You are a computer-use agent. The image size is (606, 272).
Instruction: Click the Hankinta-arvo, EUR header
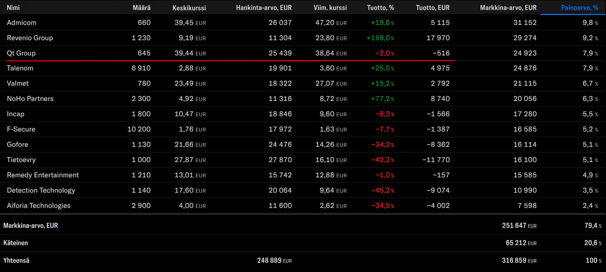pyautogui.click(x=264, y=8)
